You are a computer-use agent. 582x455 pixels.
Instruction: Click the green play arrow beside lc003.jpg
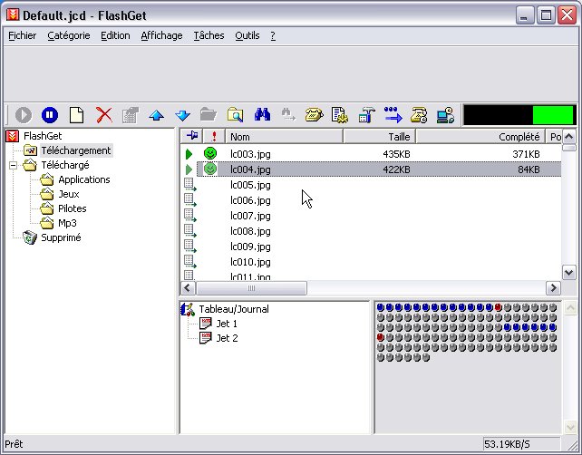[189, 154]
